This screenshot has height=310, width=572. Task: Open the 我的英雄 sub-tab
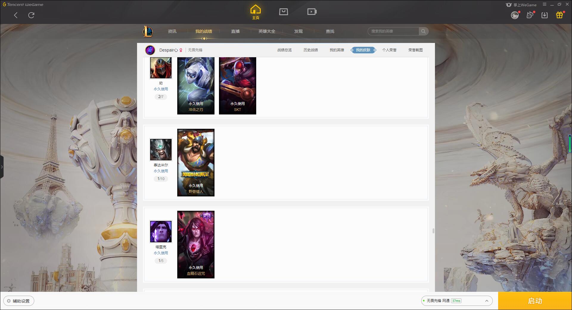337,50
